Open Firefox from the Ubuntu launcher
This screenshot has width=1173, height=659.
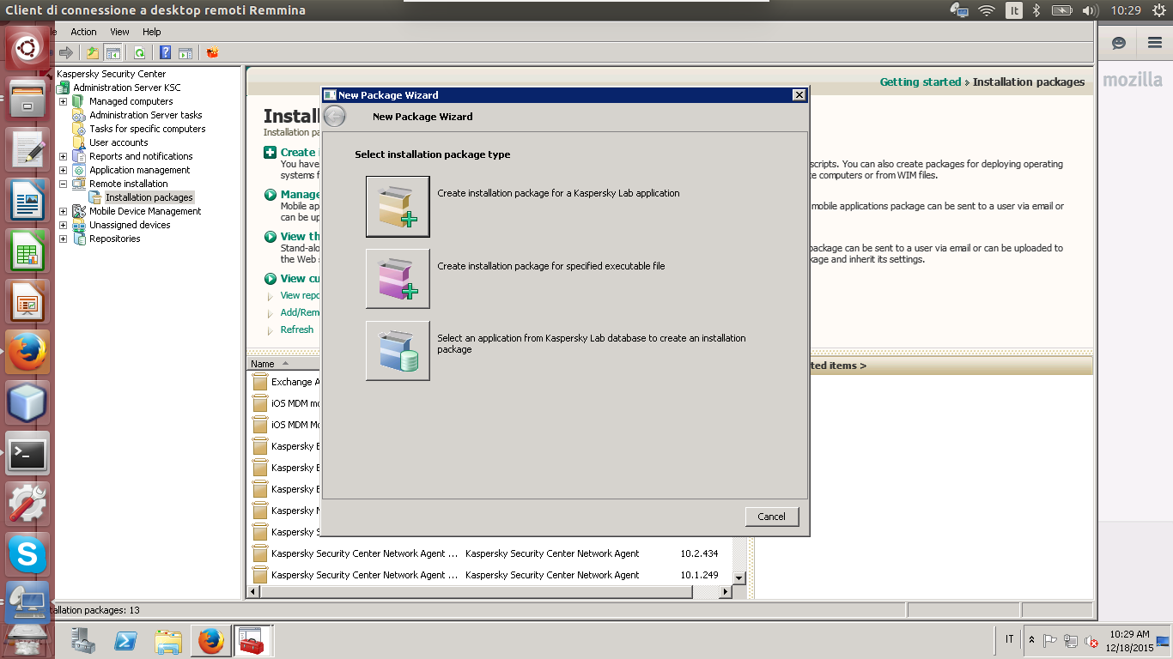click(x=27, y=352)
